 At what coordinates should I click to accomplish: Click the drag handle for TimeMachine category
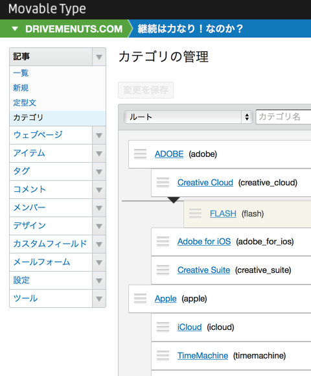[163, 356]
